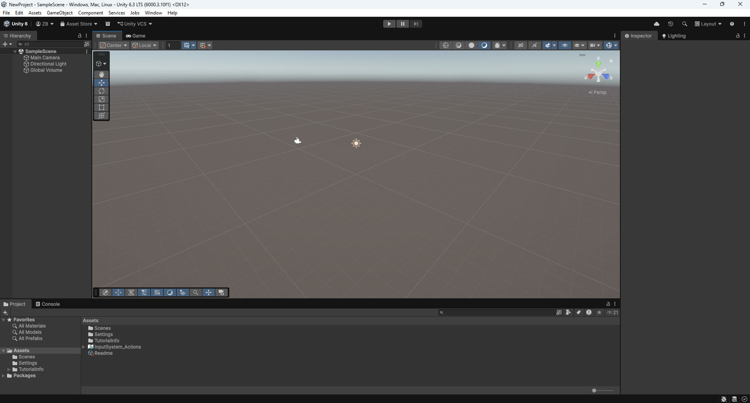Select the Directional Light in the Hierarchy
Screen dimensions: 750x403
tap(48, 64)
